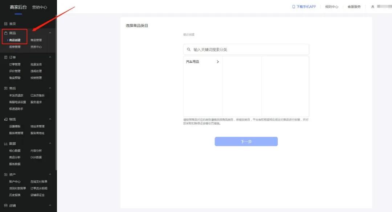392x212 pixels.
Task: Click the 资产 assets section icon
Action: point(6,174)
